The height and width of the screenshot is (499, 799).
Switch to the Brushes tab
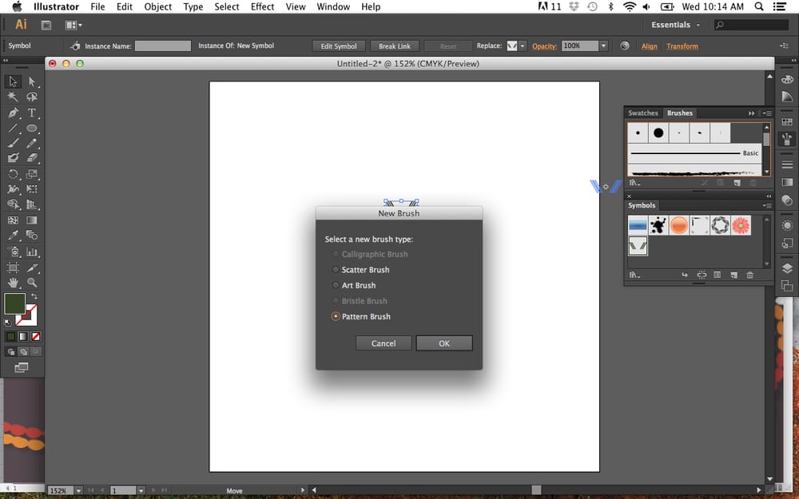coord(680,113)
